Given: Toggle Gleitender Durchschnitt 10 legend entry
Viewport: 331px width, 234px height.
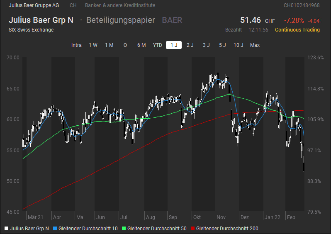Looking at the screenshot, I should pos(88,228).
